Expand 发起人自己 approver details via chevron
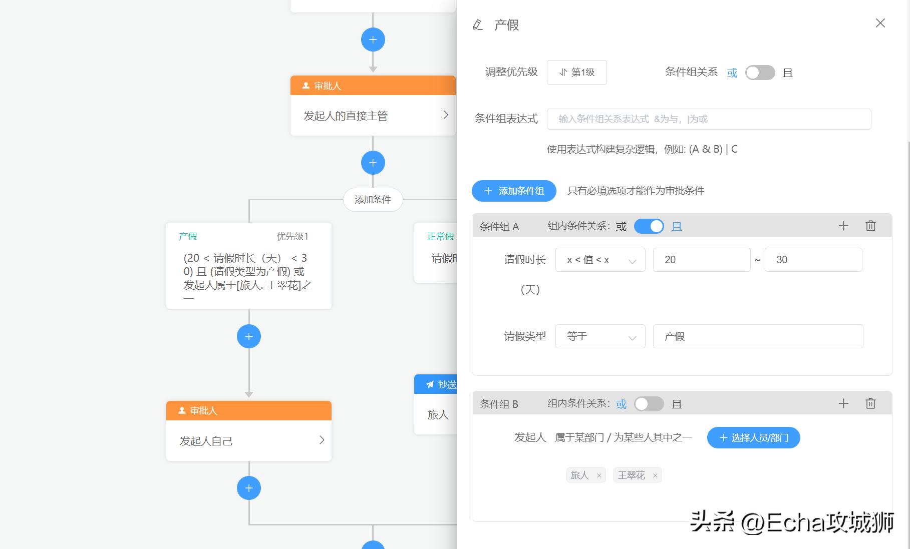 322,440
